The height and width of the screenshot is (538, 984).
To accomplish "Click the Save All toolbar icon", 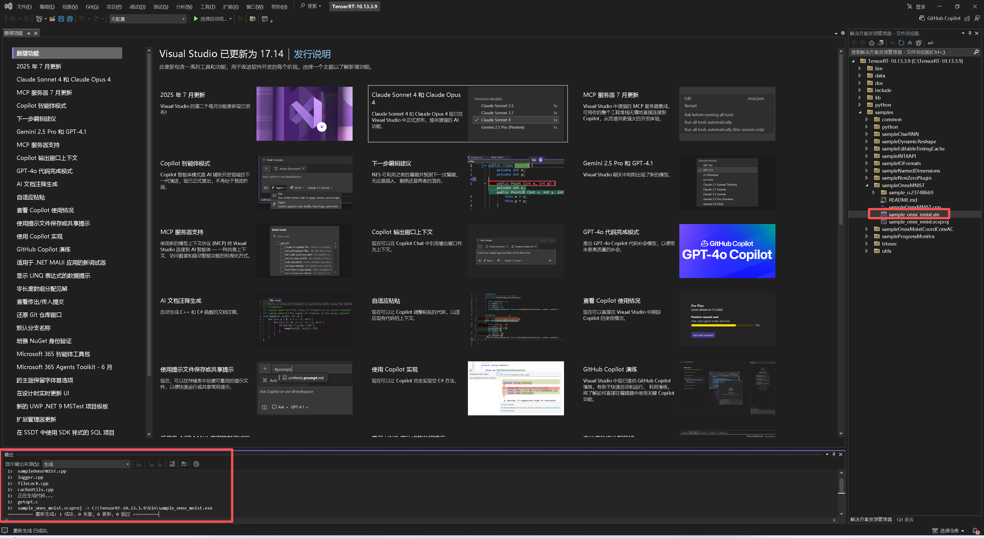I will pos(70,19).
